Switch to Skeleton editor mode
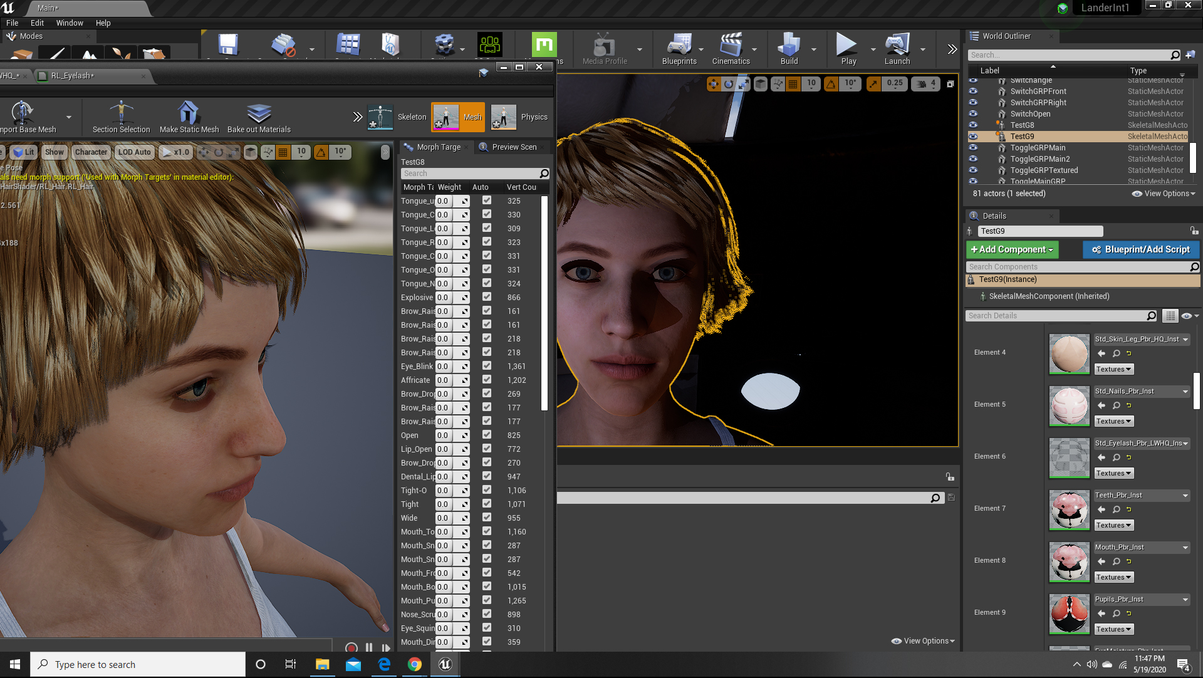 click(x=397, y=117)
